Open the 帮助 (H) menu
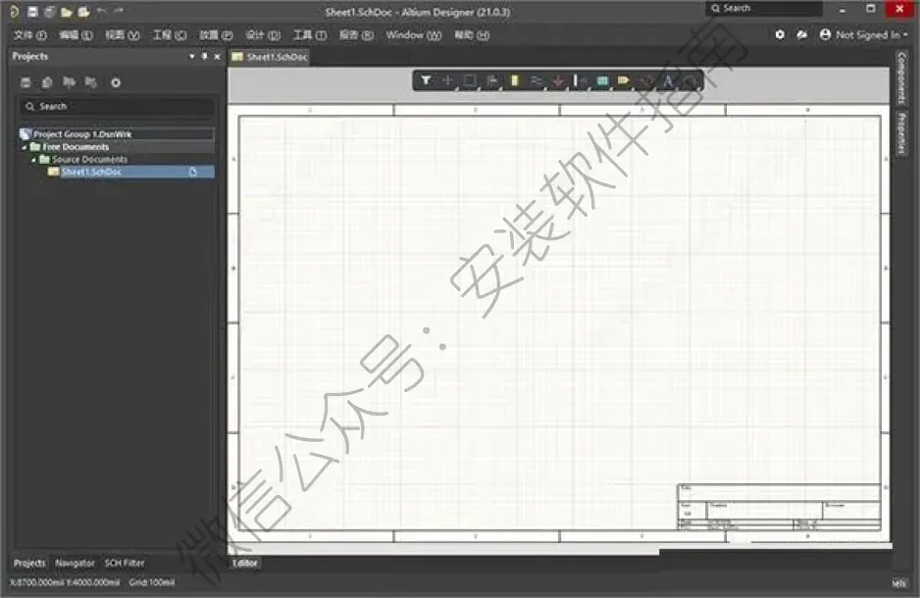 pos(472,35)
